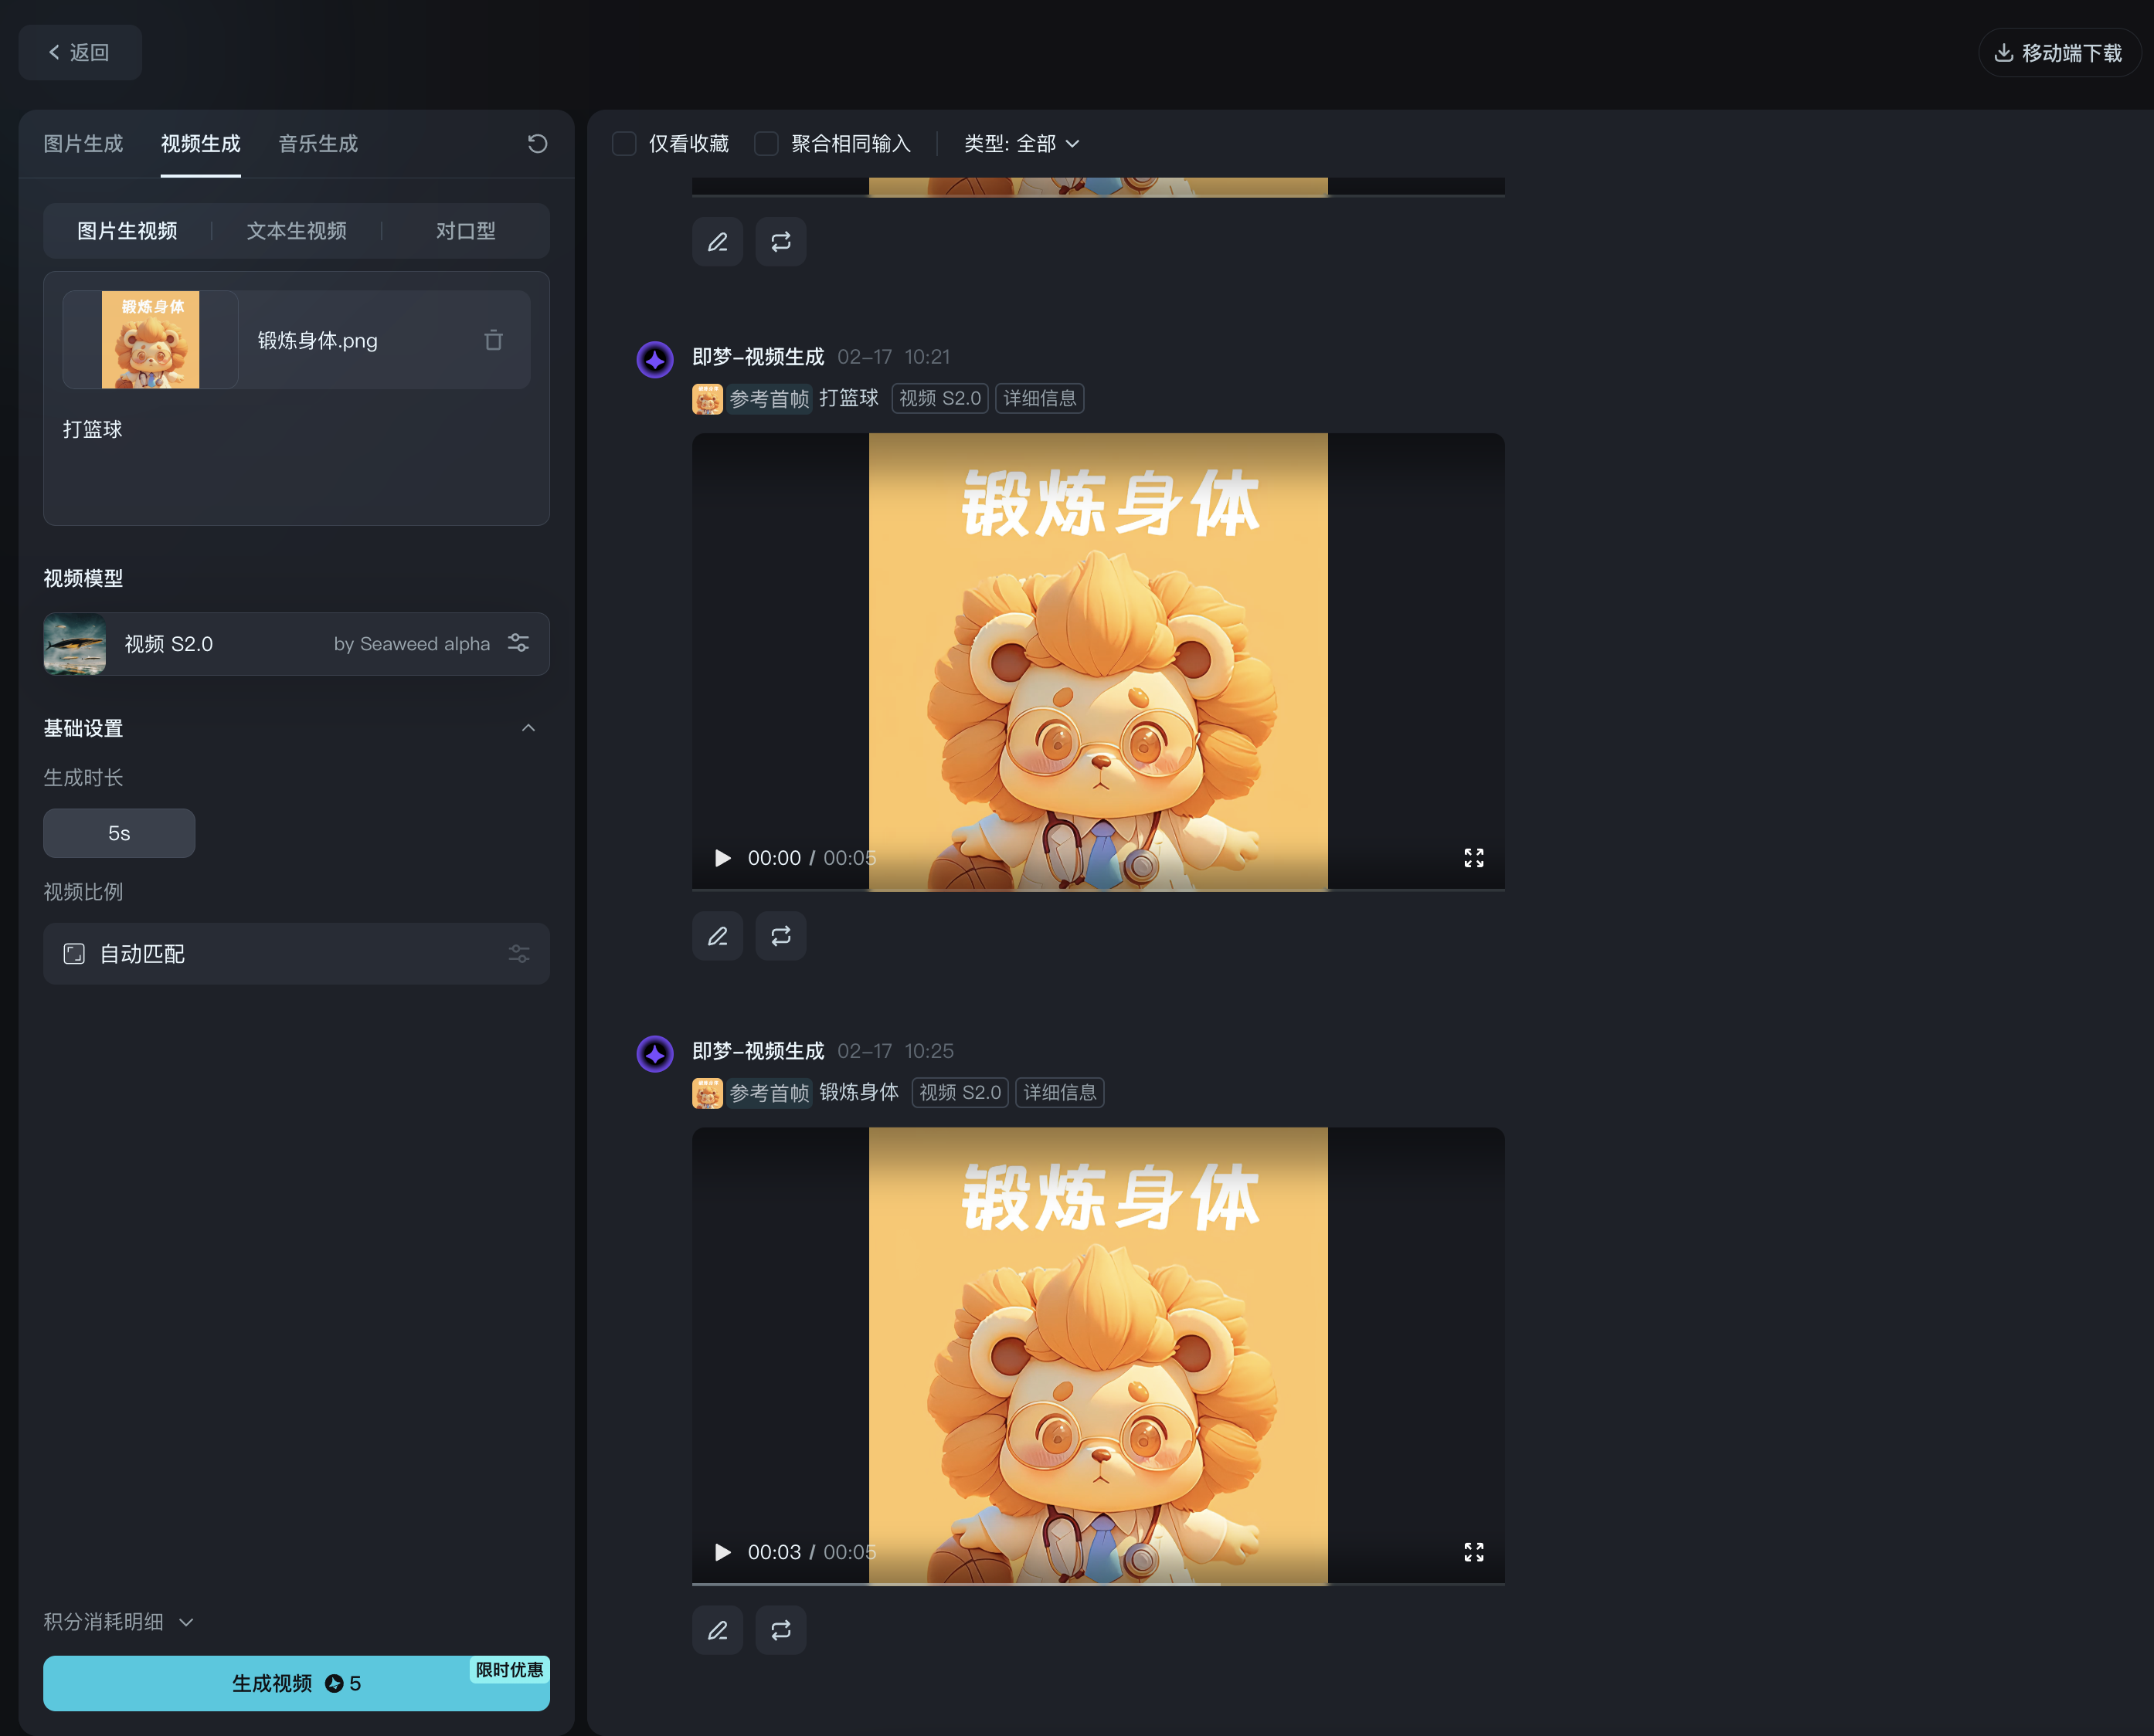Enable the 聚合相同输入 option
The height and width of the screenshot is (1736, 2154).
click(766, 144)
